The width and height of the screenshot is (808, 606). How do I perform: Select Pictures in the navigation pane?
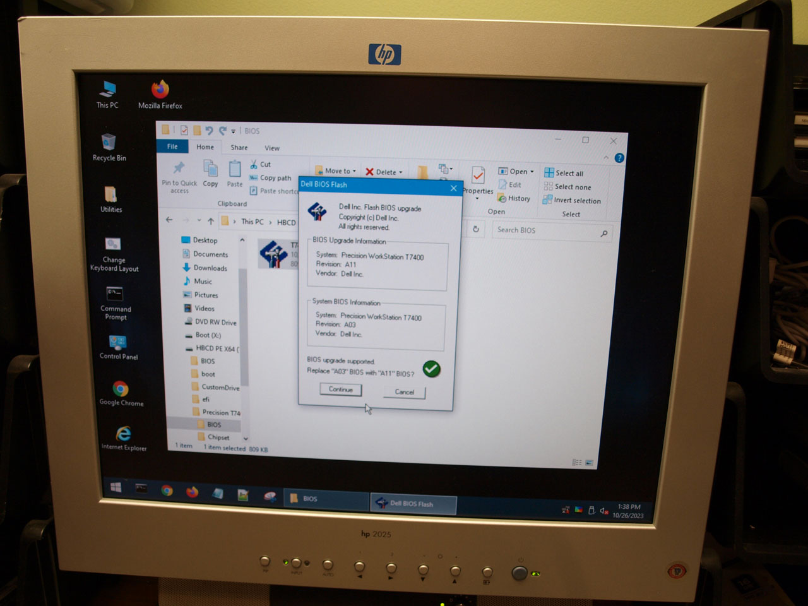pos(201,295)
